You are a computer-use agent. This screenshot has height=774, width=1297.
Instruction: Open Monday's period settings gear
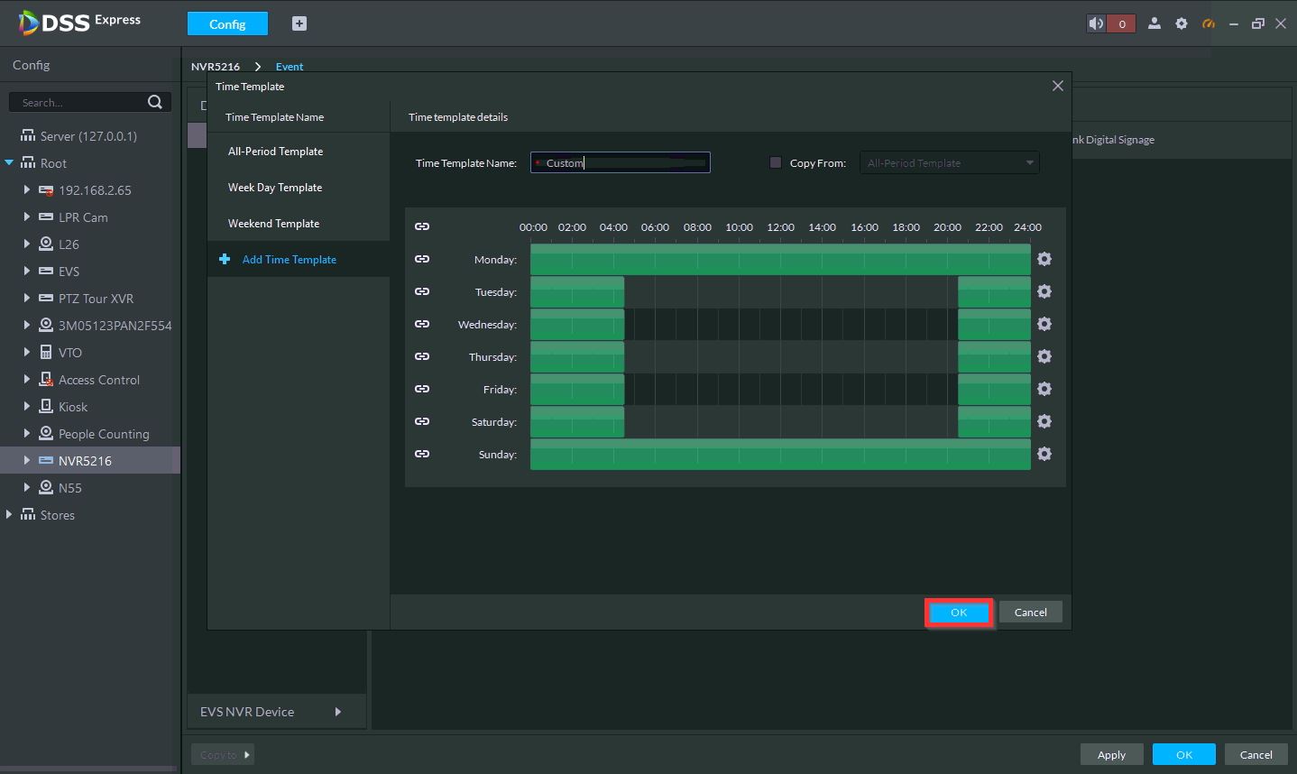(1044, 259)
